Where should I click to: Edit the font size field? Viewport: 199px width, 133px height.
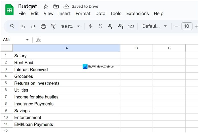[187, 26]
